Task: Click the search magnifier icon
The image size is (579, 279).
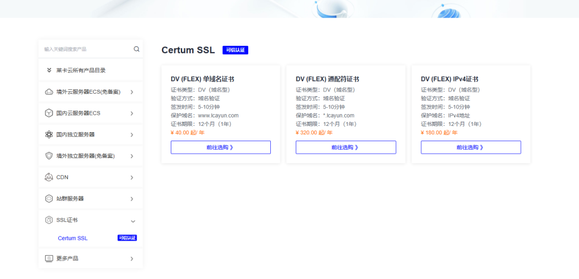Action: pos(136,49)
